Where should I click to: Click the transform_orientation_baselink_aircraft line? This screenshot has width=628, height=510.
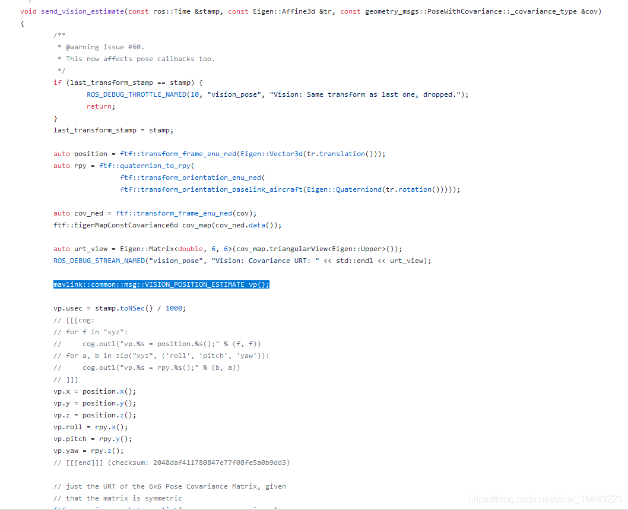click(x=290, y=189)
